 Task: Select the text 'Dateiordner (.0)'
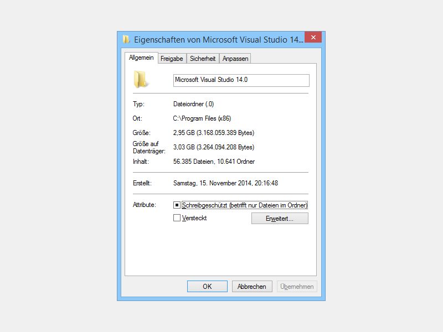[x=193, y=104]
